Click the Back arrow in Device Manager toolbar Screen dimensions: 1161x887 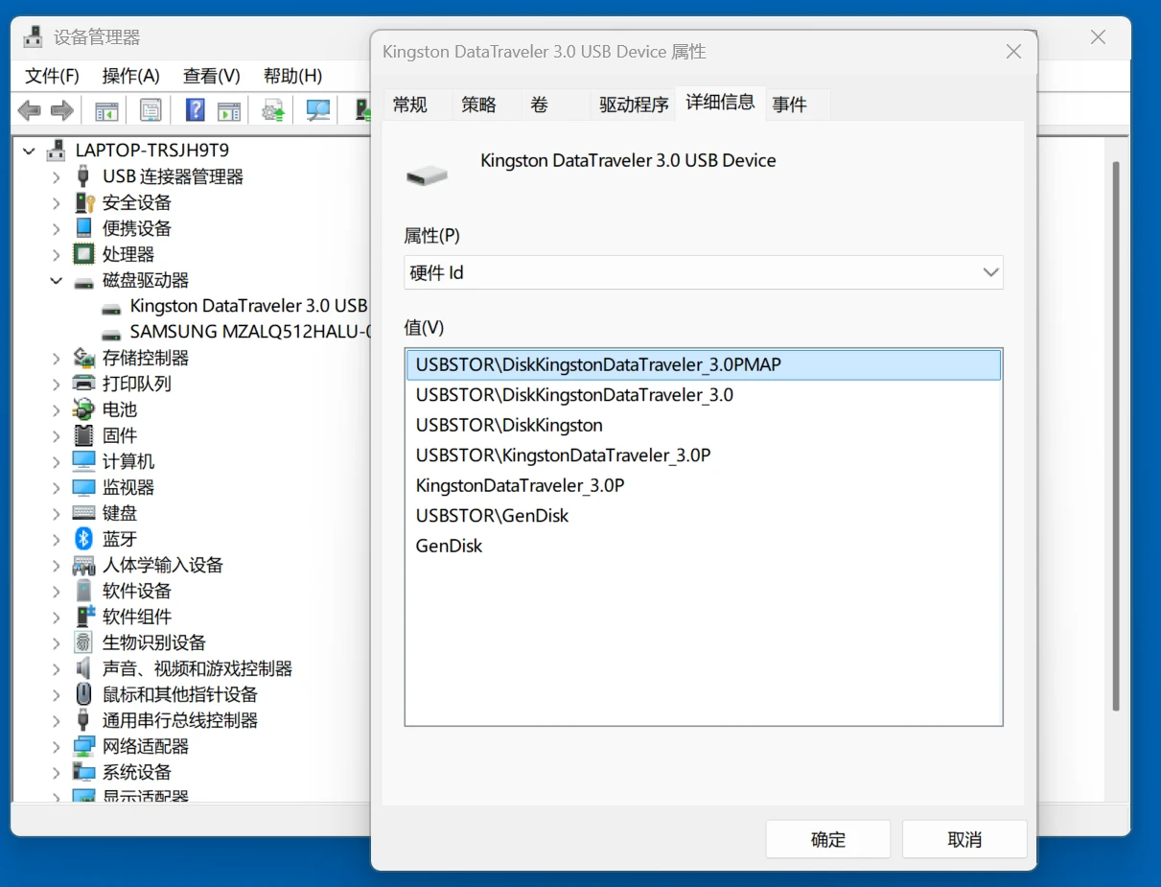pyautogui.click(x=30, y=110)
